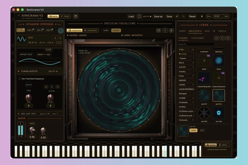Screen dimensions: 248x165
Task: Open the folder icon in Codex panel
Action: 228,38
